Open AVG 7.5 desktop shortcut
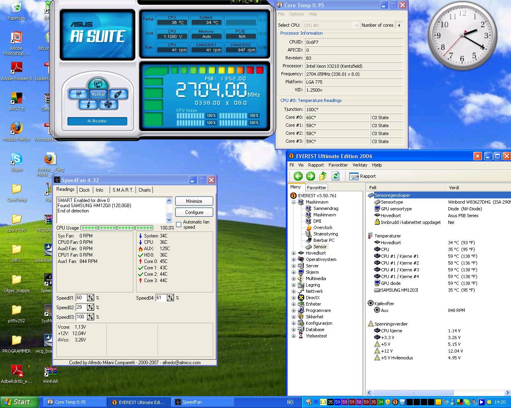 16,102
